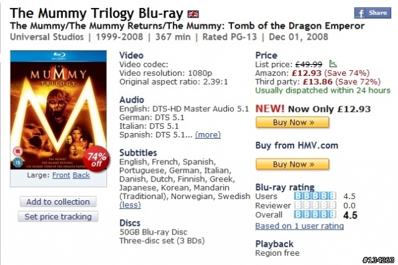The height and width of the screenshot is (265, 398).
Task: Click the Facebook Share button
Action: tap(373, 13)
